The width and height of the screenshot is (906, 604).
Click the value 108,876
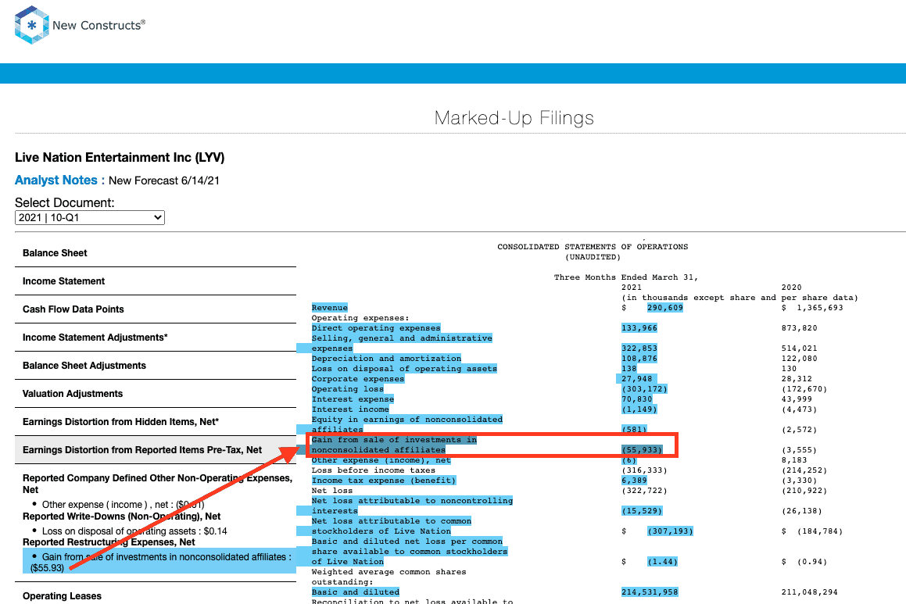pyautogui.click(x=639, y=359)
